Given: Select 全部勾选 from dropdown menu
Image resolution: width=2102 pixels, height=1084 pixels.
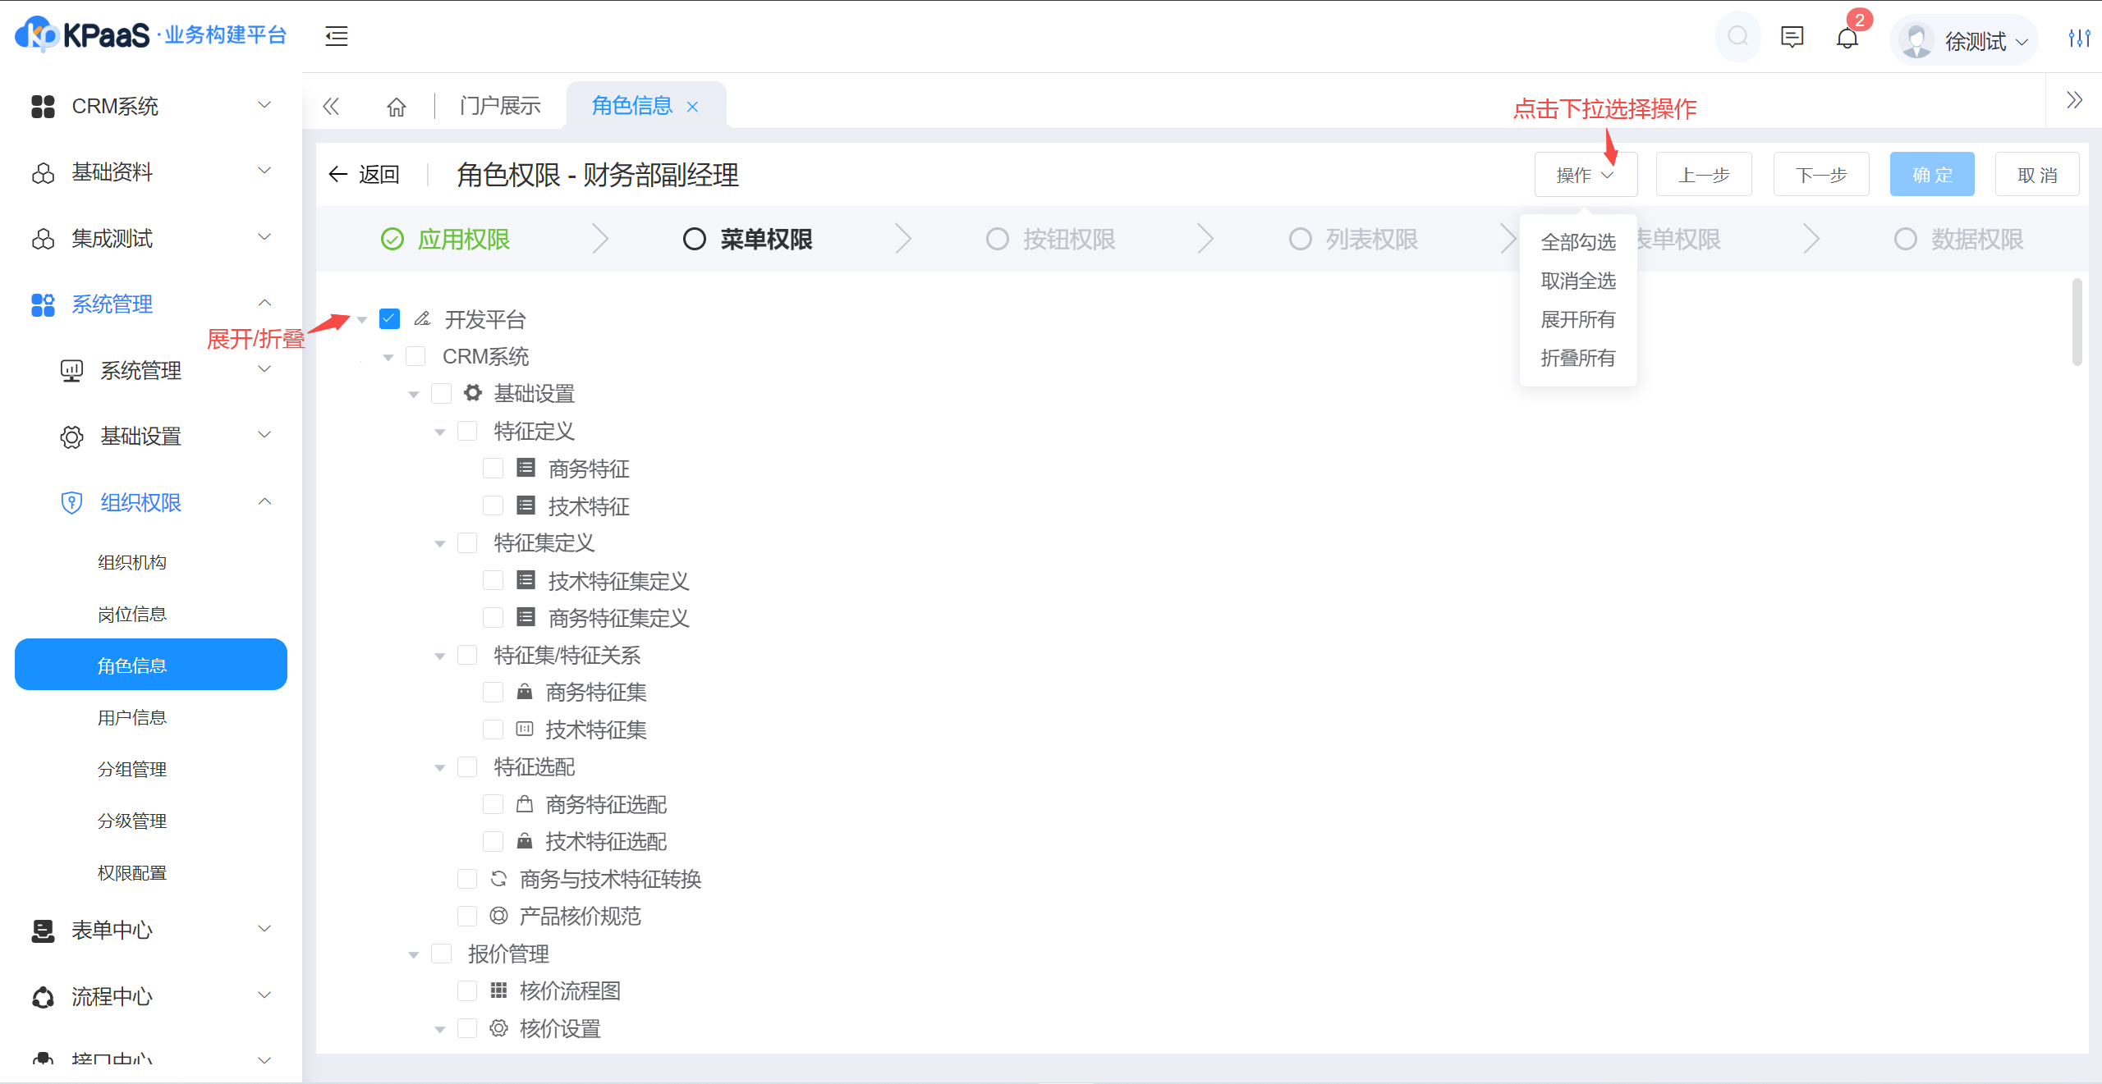Looking at the screenshot, I should [x=1577, y=242].
